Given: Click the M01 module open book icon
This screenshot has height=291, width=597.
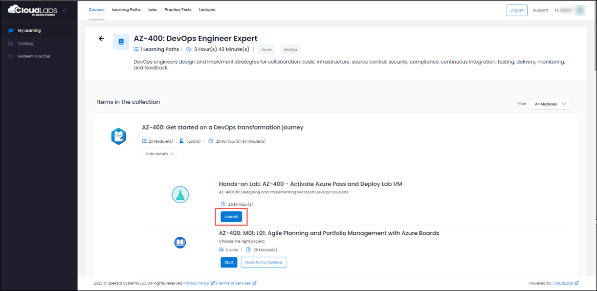Looking at the screenshot, I should point(180,243).
